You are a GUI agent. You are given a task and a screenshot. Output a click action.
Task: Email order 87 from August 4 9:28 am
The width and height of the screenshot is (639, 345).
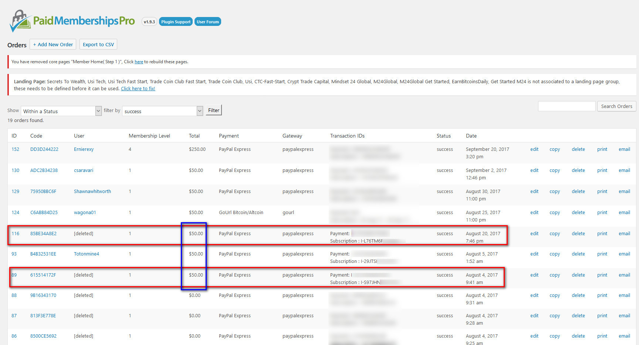pyautogui.click(x=625, y=316)
